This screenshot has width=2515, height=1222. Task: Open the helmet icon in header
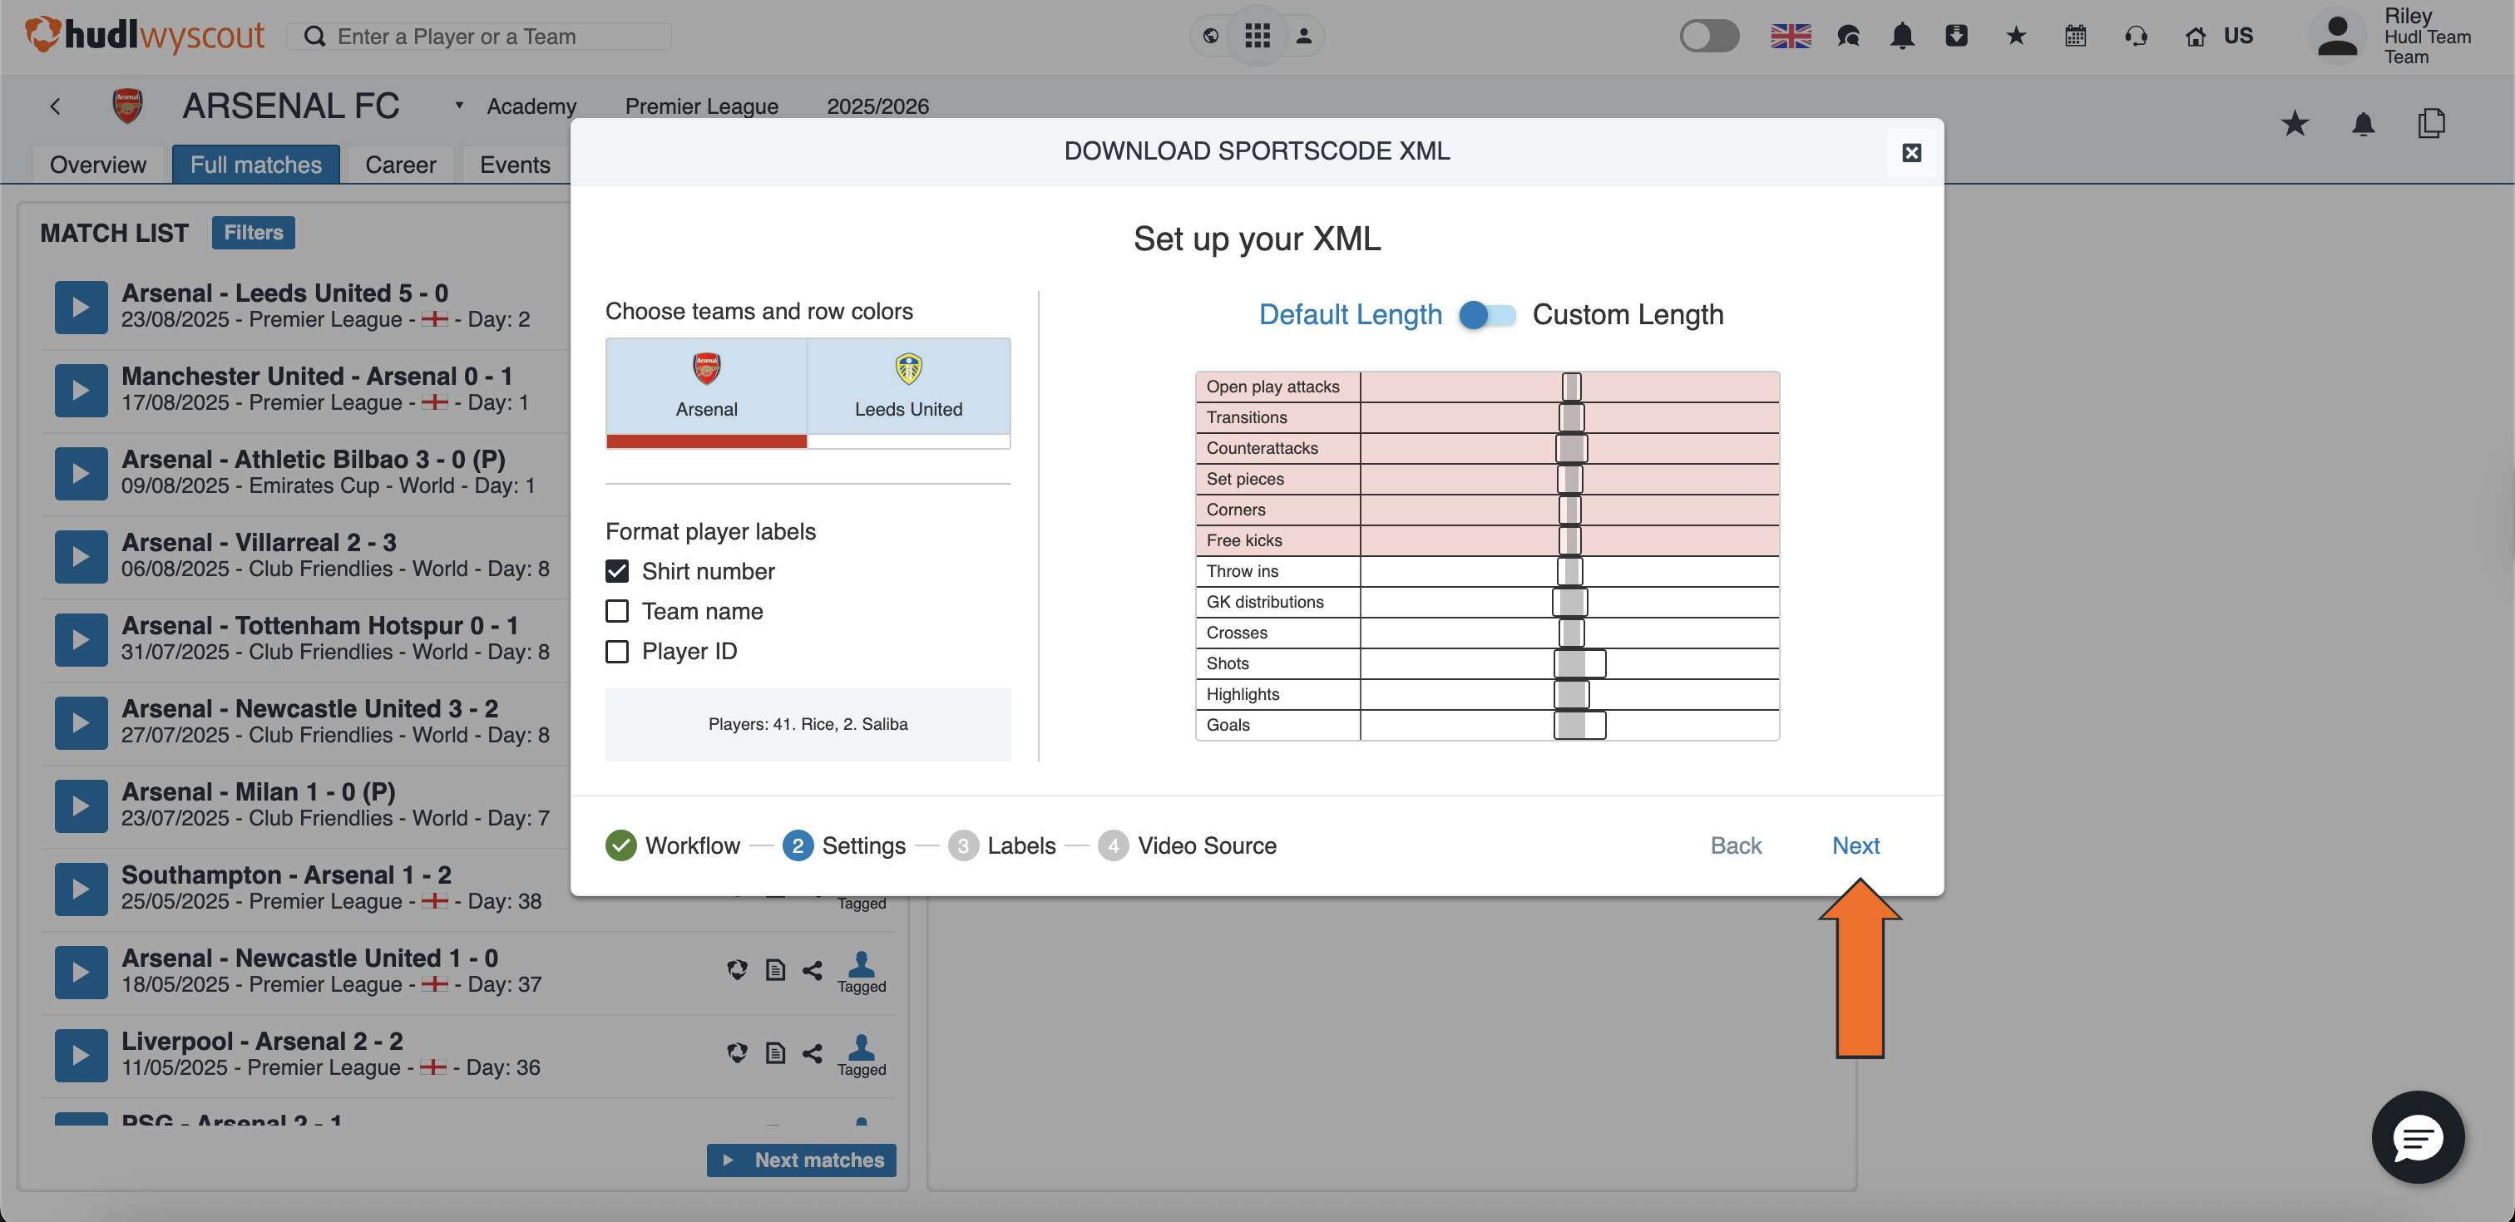click(1847, 36)
